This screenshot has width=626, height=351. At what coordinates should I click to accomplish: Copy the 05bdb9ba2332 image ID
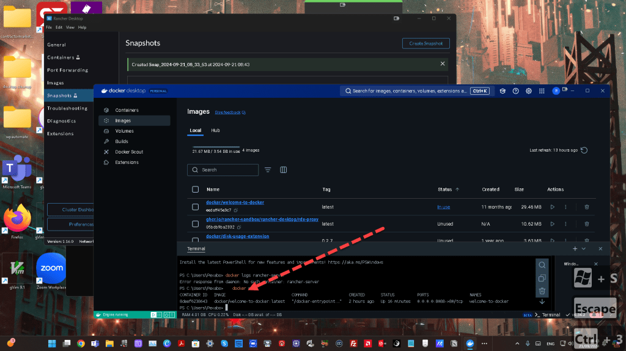pos(239,227)
